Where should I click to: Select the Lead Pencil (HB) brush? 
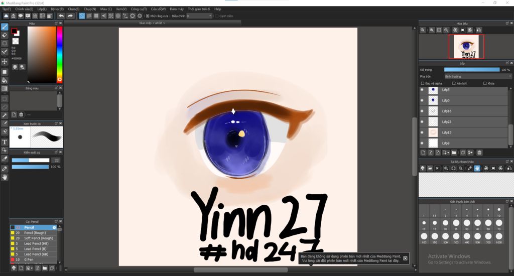(34, 243)
